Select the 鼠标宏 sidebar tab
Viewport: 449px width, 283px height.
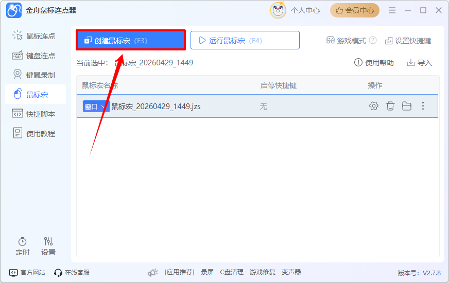tap(36, 95)
